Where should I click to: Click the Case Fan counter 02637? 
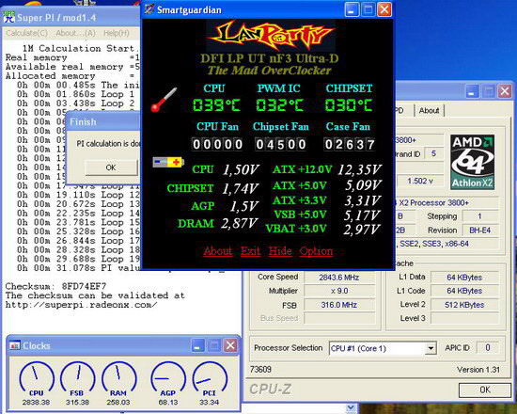[x=350, y=144]
